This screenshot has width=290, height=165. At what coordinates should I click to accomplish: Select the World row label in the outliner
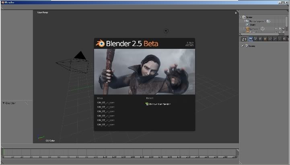[253, 25]
